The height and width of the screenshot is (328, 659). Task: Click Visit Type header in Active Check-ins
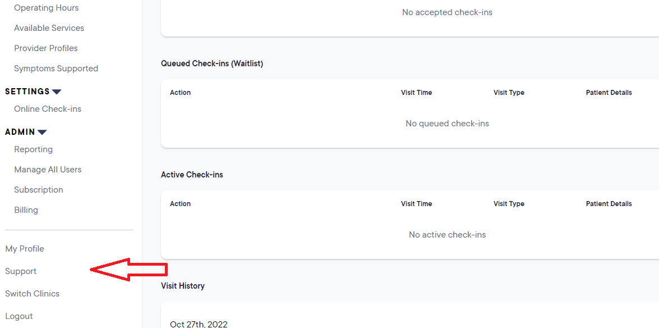coord(509,204)
